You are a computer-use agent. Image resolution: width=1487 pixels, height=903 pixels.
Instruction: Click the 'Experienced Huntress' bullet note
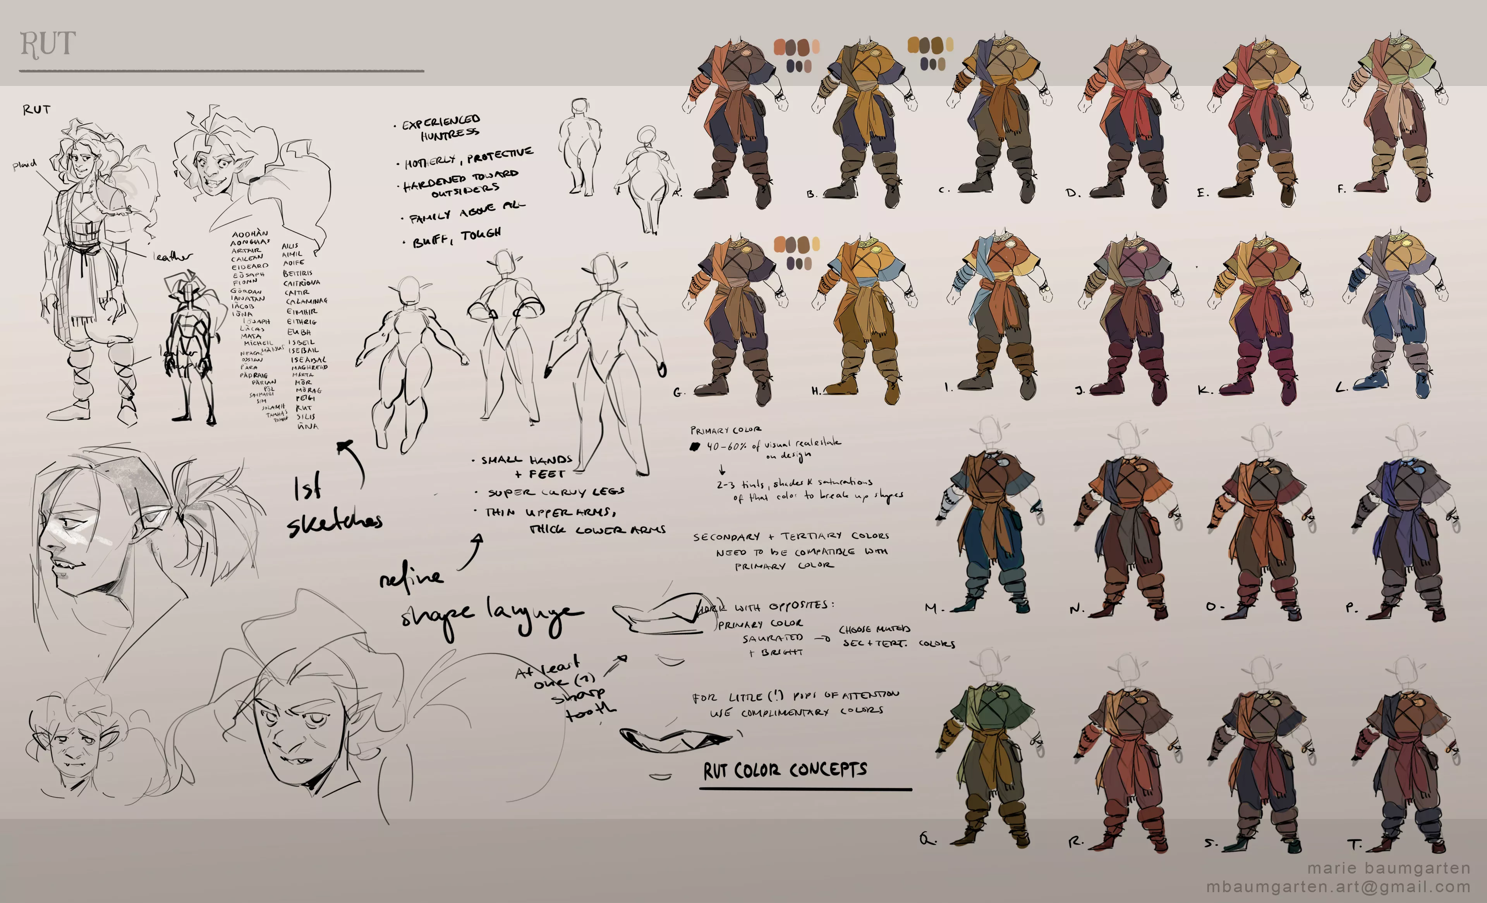pyautogui.click(x=442, y=127)
